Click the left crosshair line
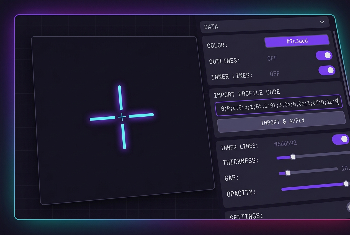 pos(102,119)
